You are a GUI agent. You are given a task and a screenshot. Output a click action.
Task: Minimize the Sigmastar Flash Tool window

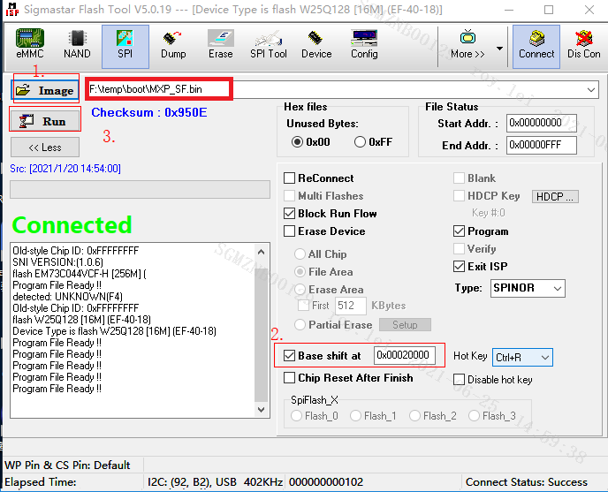click(508, 10)
